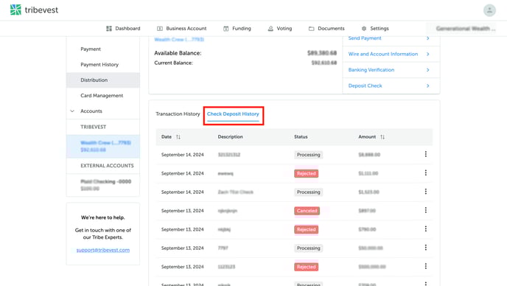507x286 pixels.
Task: Click the Voting icon
Action: [x=270, y=29]
